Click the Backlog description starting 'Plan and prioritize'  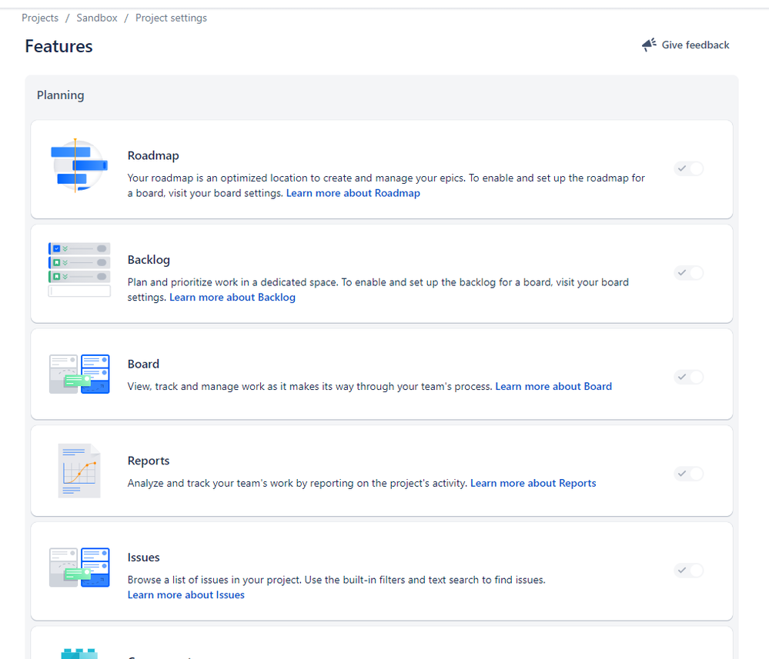tap(378, 290)
